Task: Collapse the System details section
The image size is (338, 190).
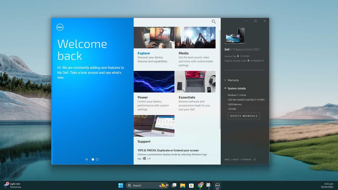Action: [235, 89]
